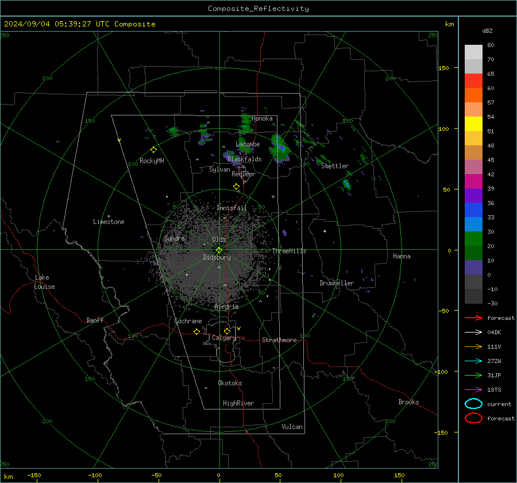
Task: Select the purple 36-39 dBZ color swatch
Action: (473, 196)
